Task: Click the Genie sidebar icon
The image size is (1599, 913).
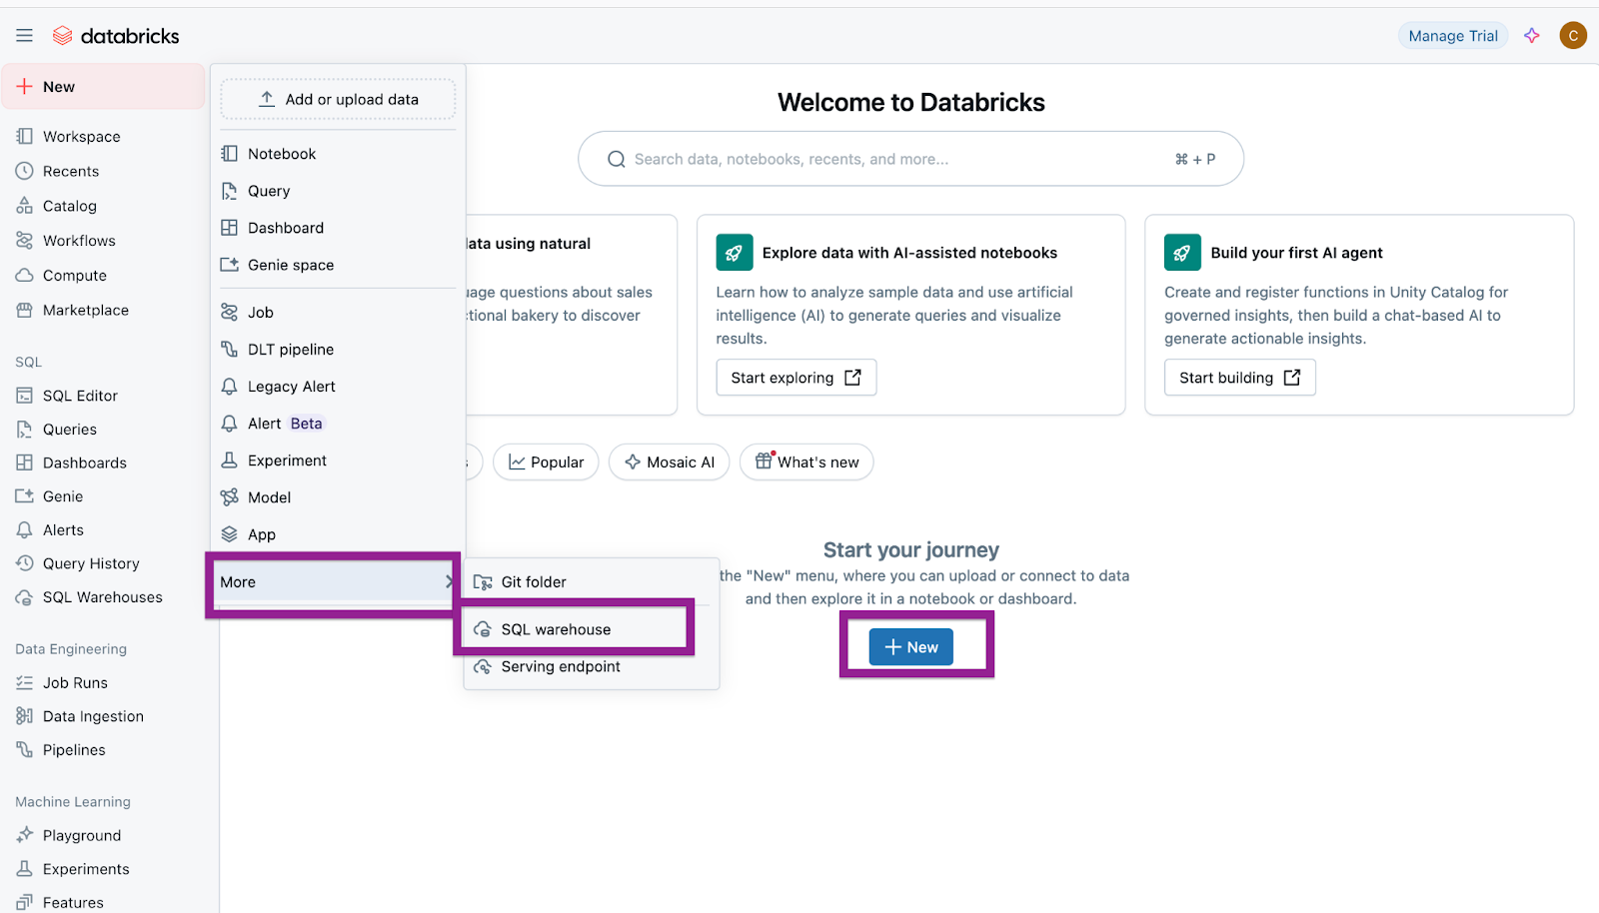Action: [x=24, y=496]
